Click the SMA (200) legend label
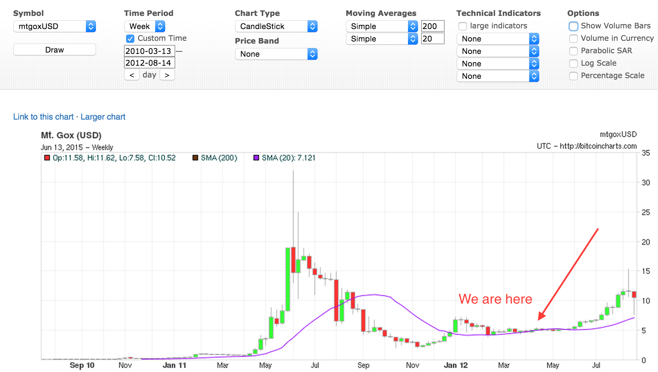 tap(219, 158)
